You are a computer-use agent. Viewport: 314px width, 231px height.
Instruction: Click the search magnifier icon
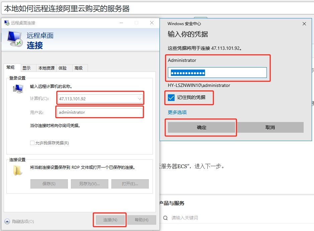click(166, 218)
